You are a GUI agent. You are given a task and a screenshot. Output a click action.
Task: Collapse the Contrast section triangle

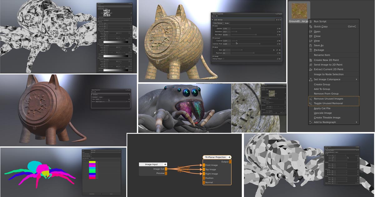point(213,38)
